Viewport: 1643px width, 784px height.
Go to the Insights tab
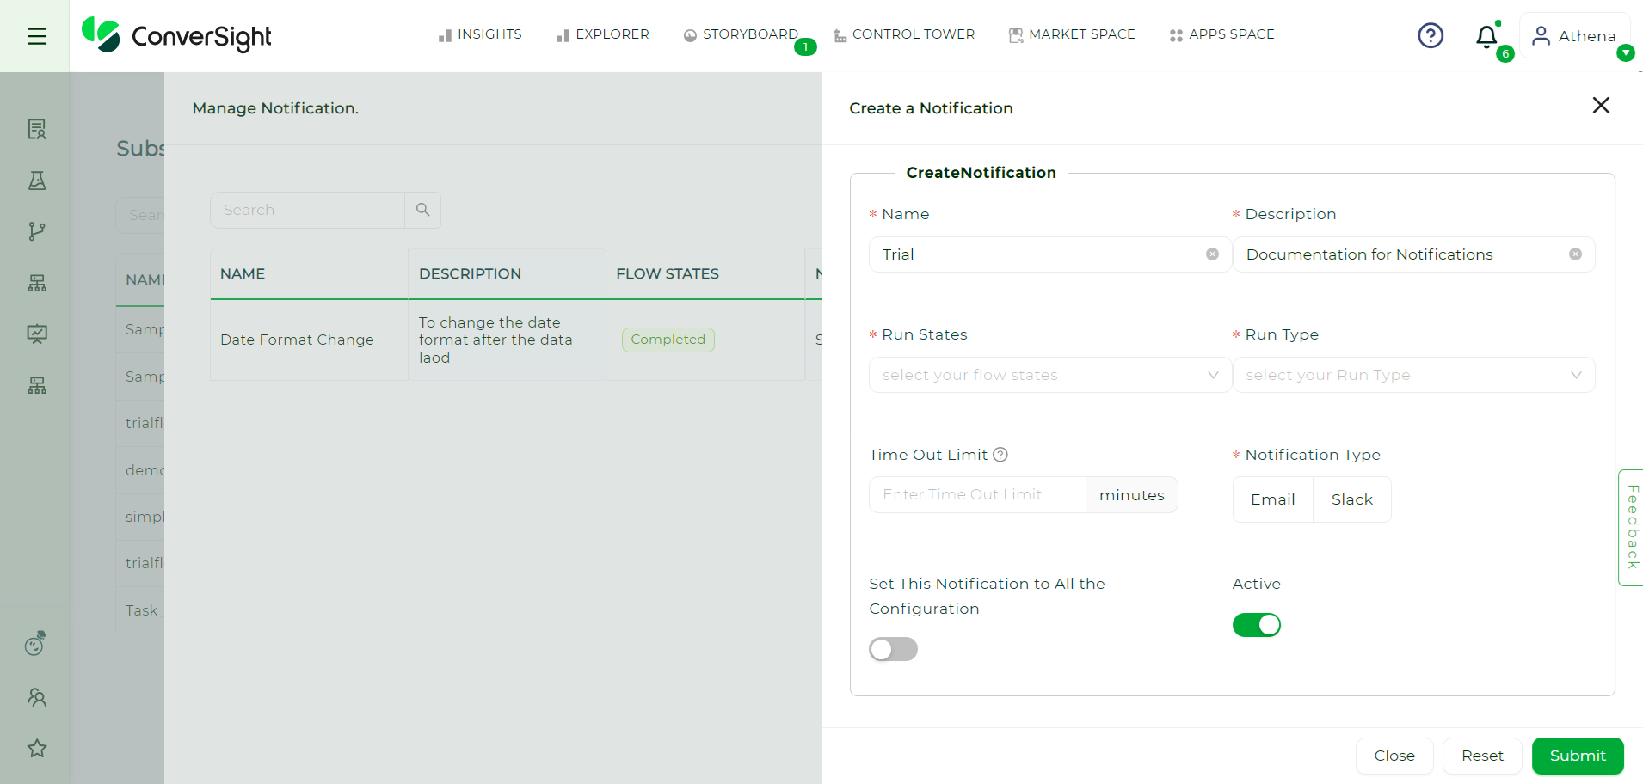point(480,34)
